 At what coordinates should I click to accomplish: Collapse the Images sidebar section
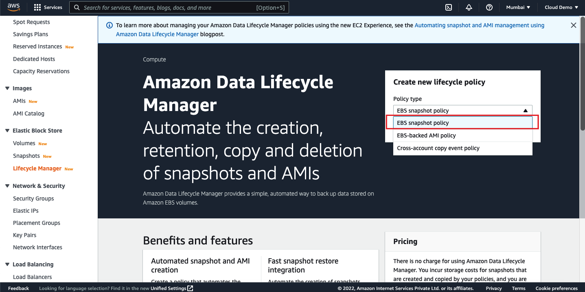pos(7,88)
